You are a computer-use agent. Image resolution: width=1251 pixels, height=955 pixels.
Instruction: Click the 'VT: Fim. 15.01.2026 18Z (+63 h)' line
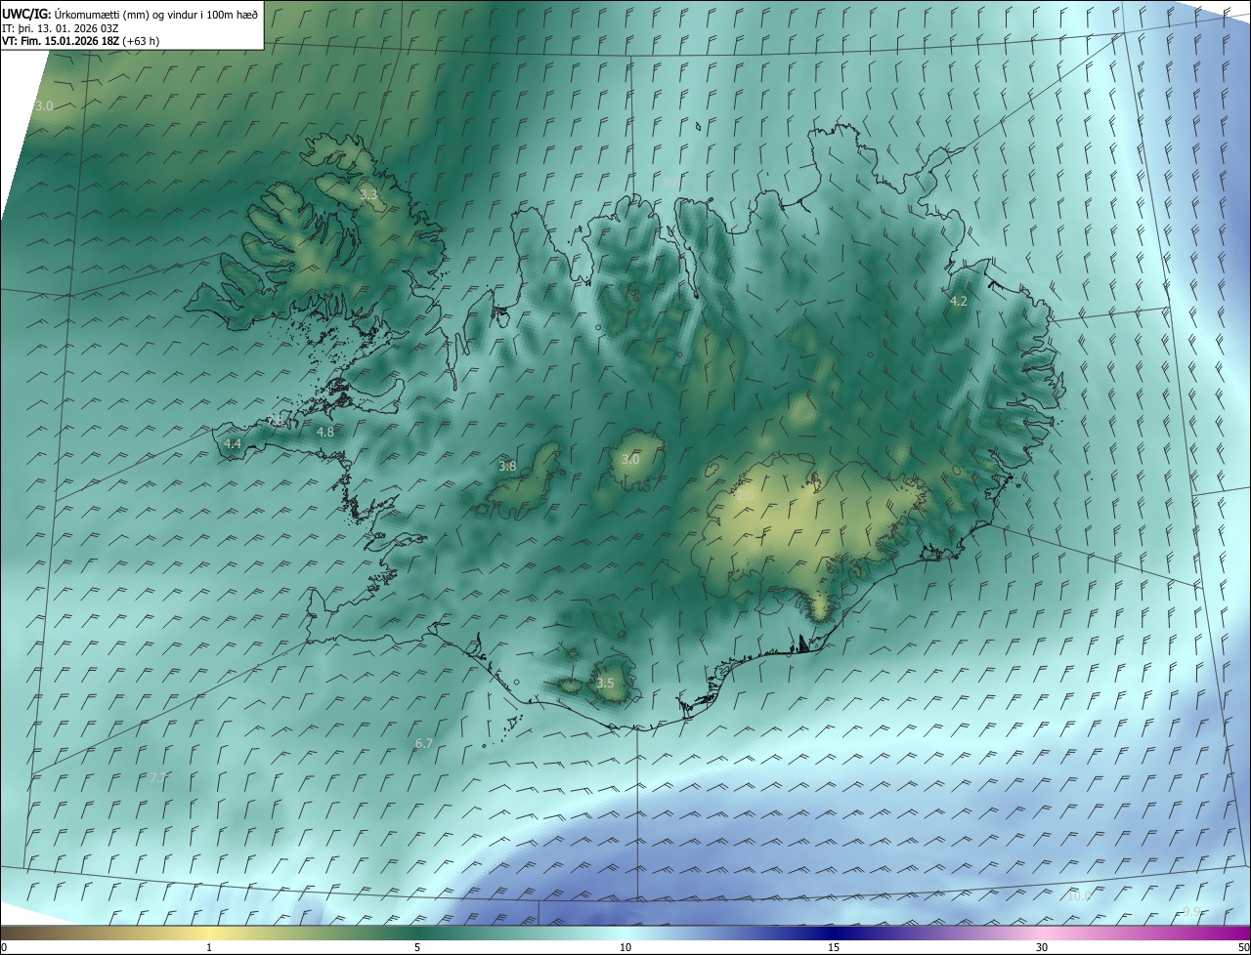(x=80, y=41)
